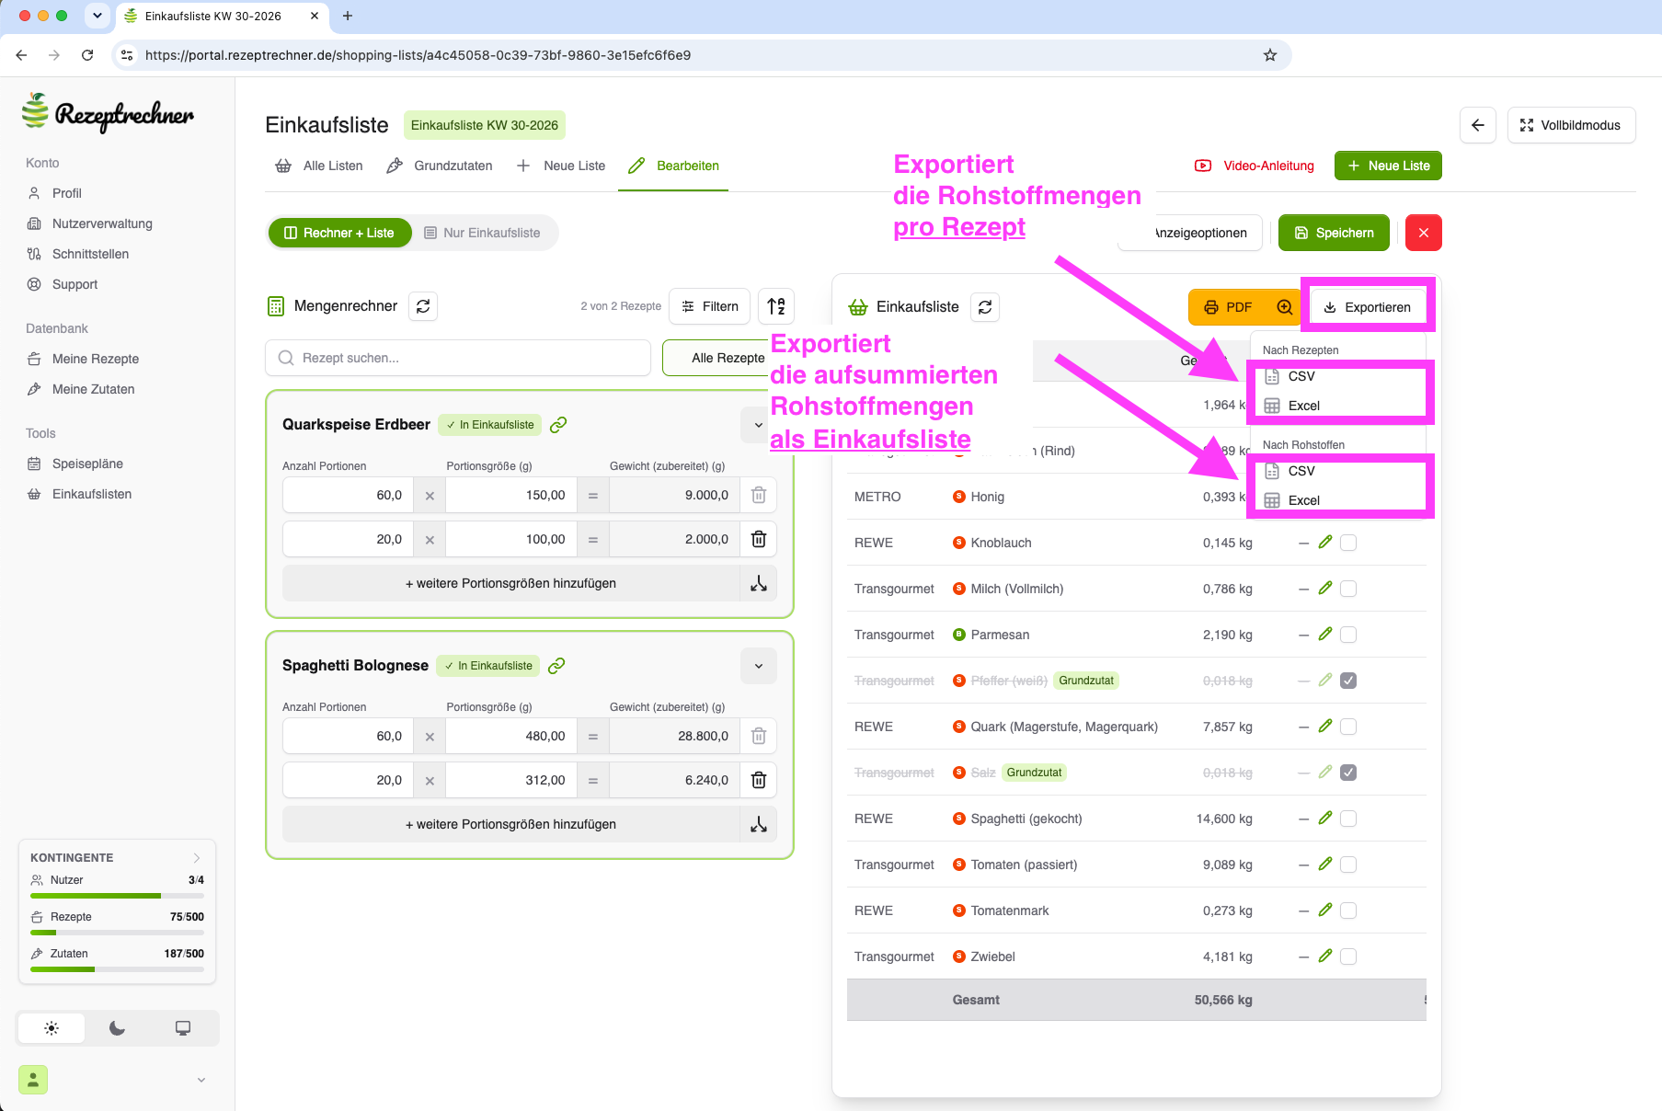Open Meine Rezepte in the sidebar
The width and height of the screenshot is (1662, 1111).
[96, 359]
